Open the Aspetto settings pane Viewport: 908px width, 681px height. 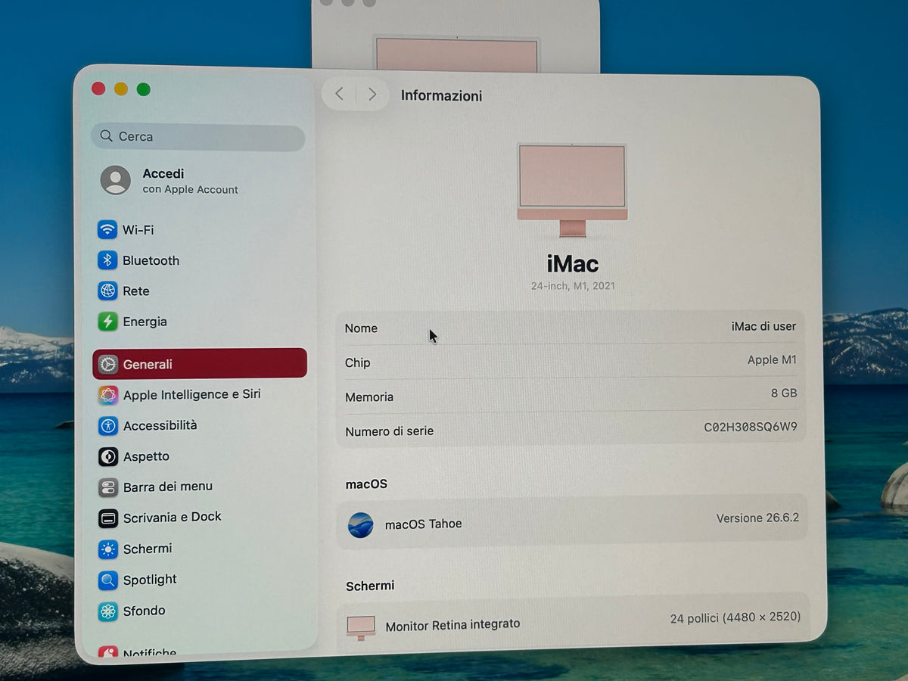click(200, 456)
